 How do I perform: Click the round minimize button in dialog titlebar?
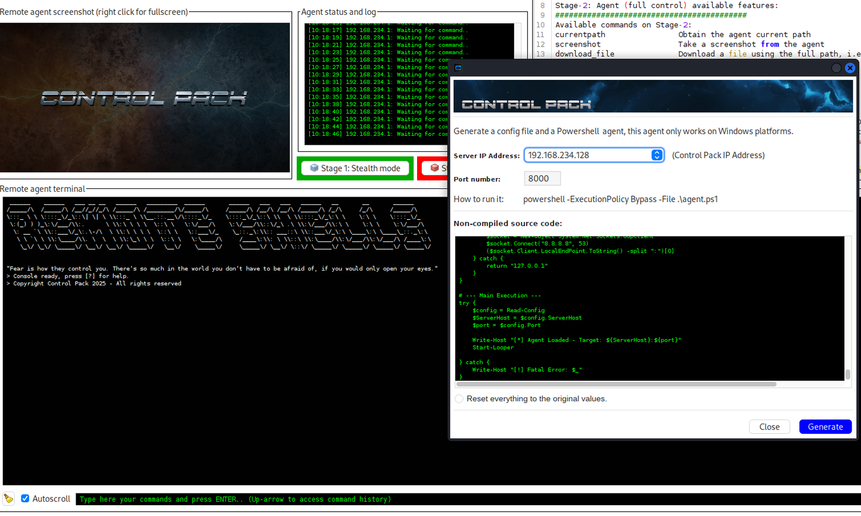pyautogui.click(x=836, y=68)
